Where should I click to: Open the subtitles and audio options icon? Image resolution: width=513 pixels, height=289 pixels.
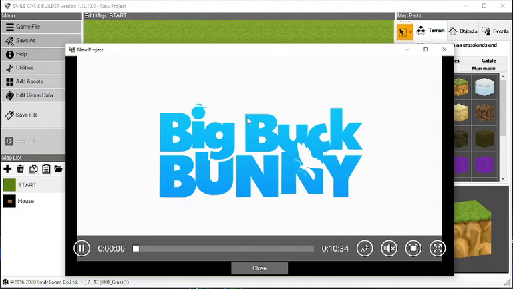coord(365,248)
